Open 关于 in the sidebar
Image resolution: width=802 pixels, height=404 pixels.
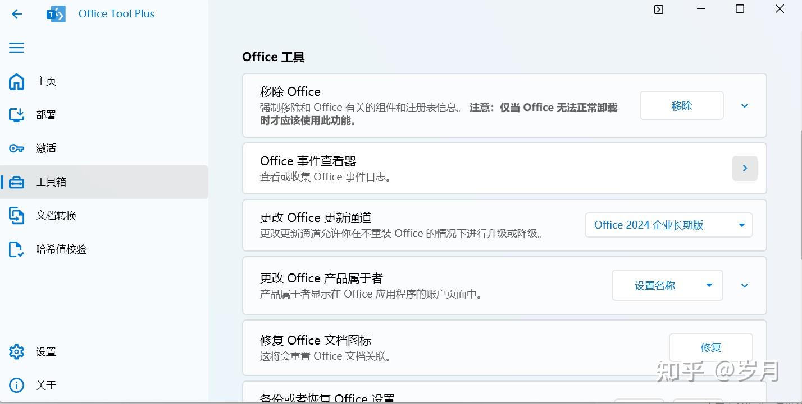point(104,386)
